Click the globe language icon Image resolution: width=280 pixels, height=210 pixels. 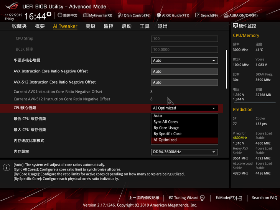(x=60, y=15)
